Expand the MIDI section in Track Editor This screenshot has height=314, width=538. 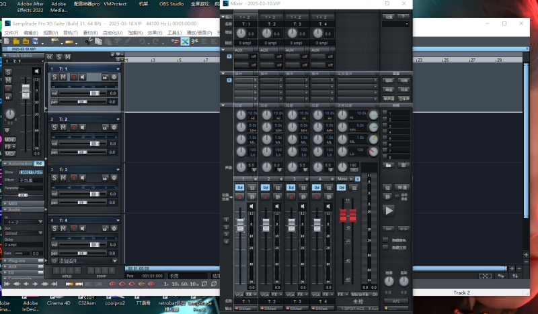(5, 203)
